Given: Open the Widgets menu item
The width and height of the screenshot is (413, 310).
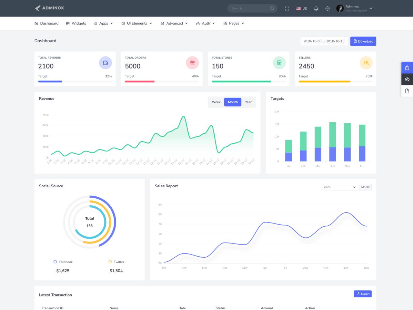Looking at the screenshot, I should click(76, 23).
